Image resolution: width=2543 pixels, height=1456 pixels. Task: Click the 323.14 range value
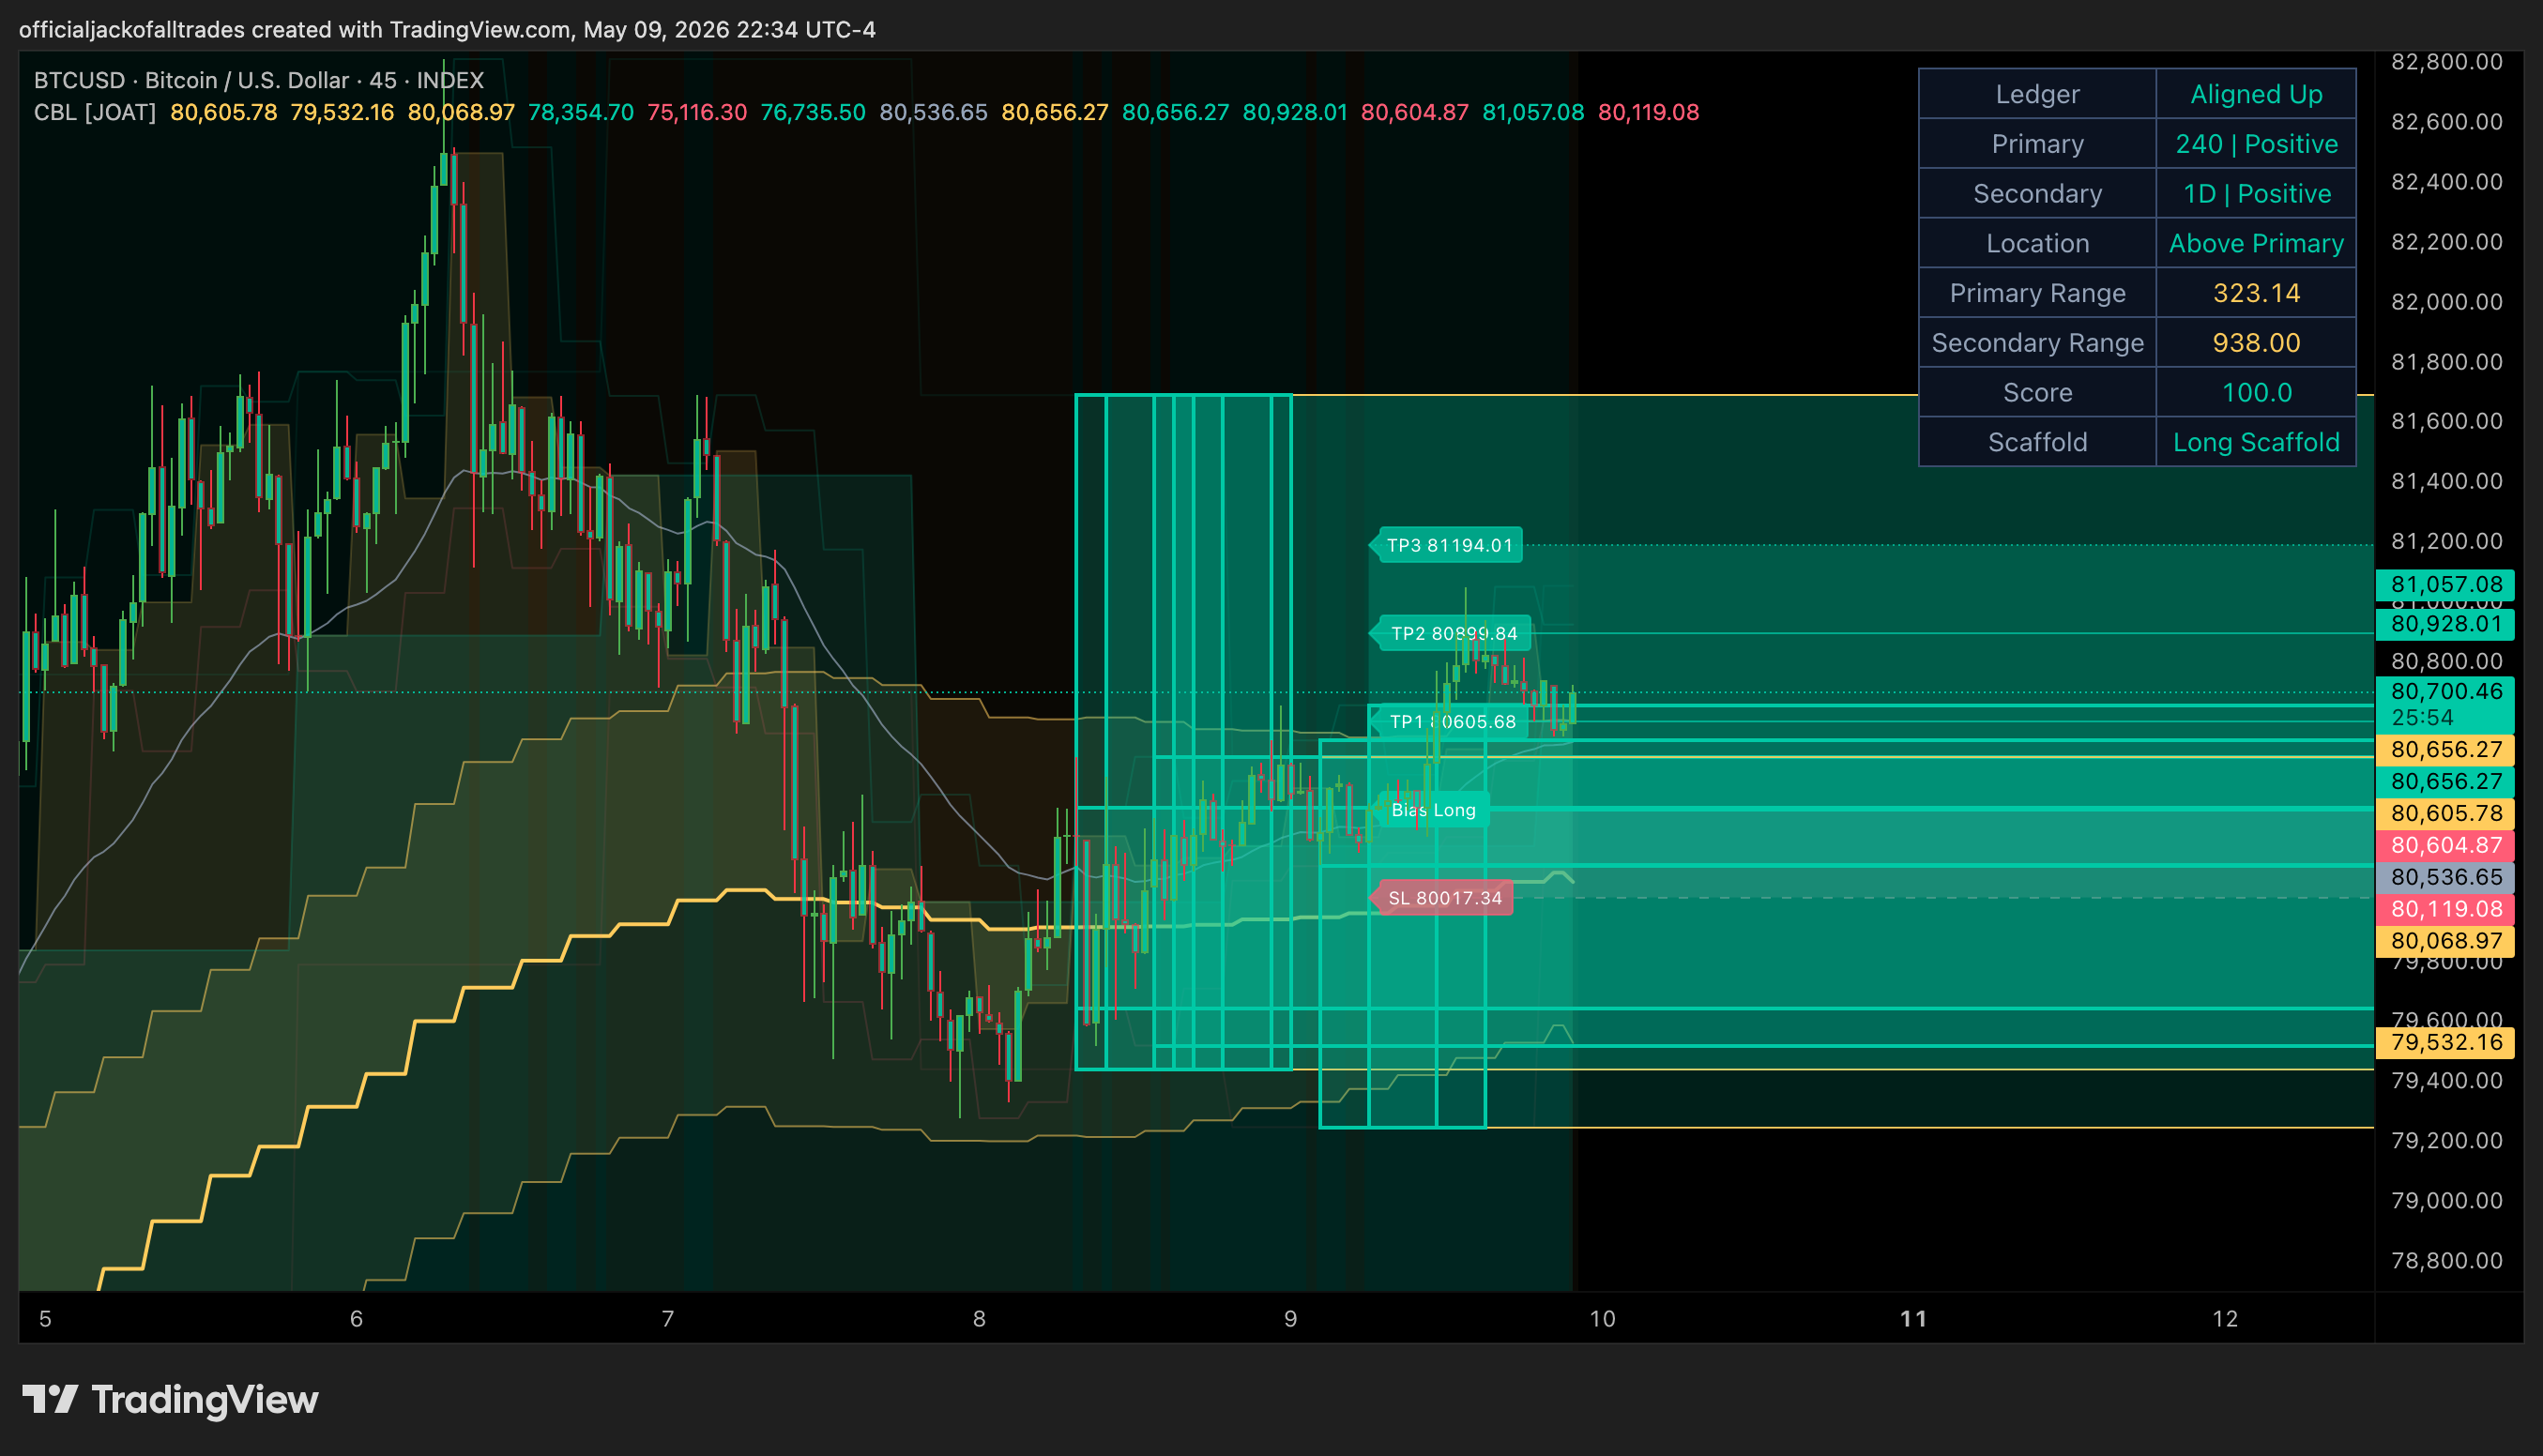[x=2256, y=293]
